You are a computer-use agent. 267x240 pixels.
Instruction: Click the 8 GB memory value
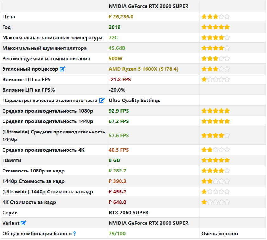pos(114,160)
